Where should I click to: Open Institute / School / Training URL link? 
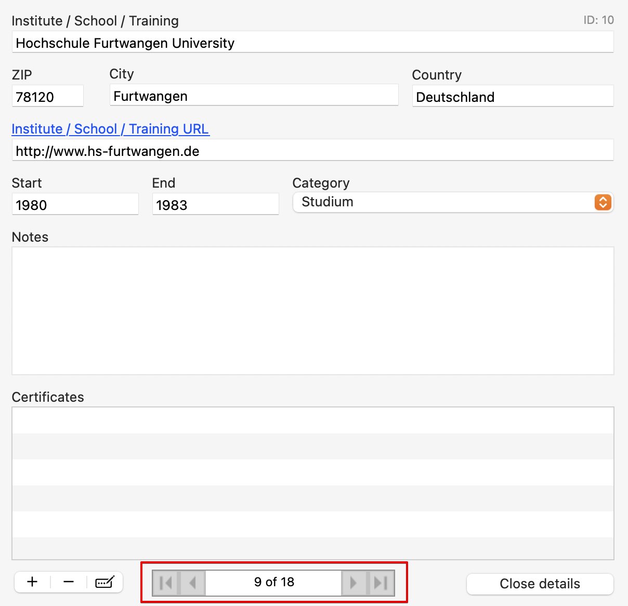point(110,129)
